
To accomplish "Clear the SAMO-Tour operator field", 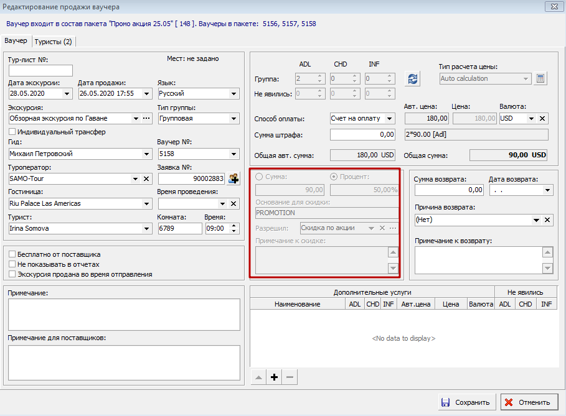I will (146, 179).
